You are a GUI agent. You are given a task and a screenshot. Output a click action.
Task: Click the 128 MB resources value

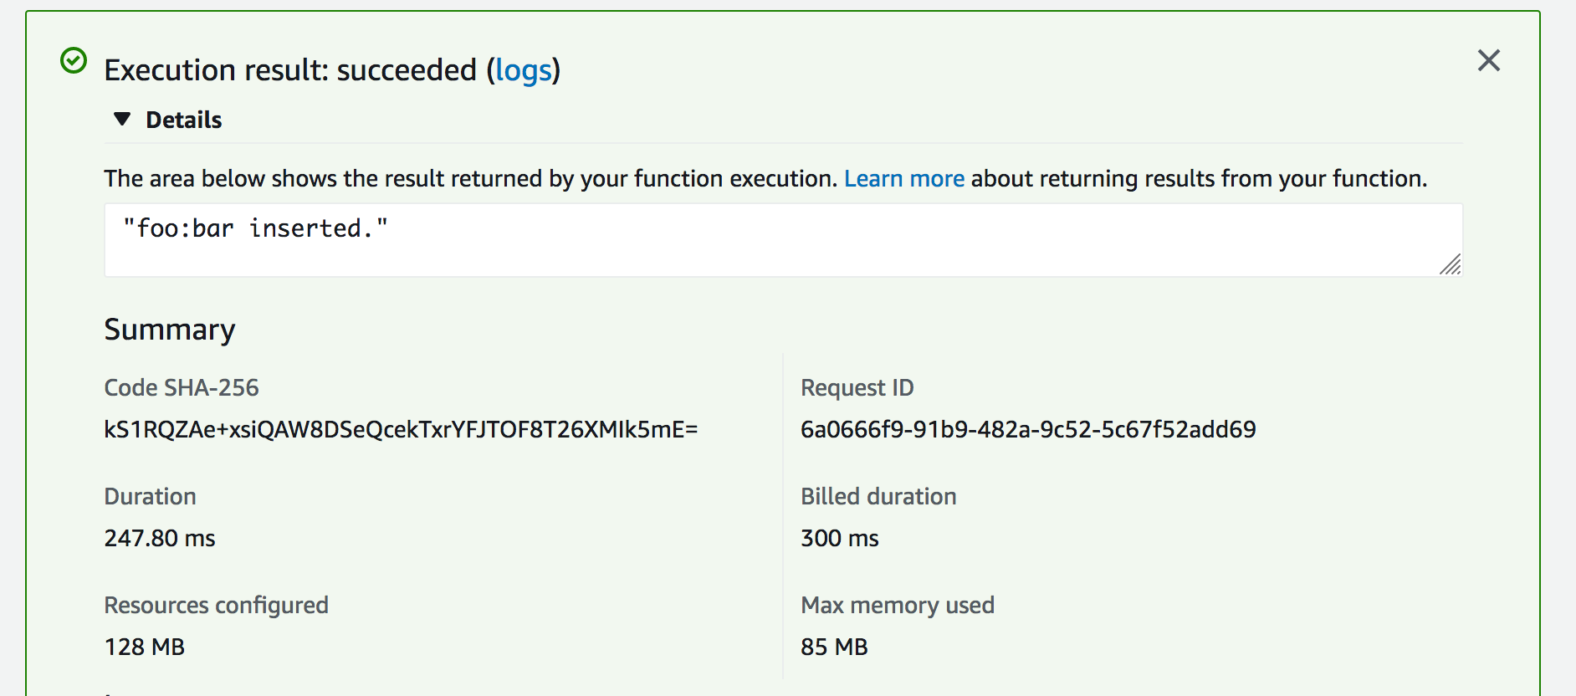[145, 647]
